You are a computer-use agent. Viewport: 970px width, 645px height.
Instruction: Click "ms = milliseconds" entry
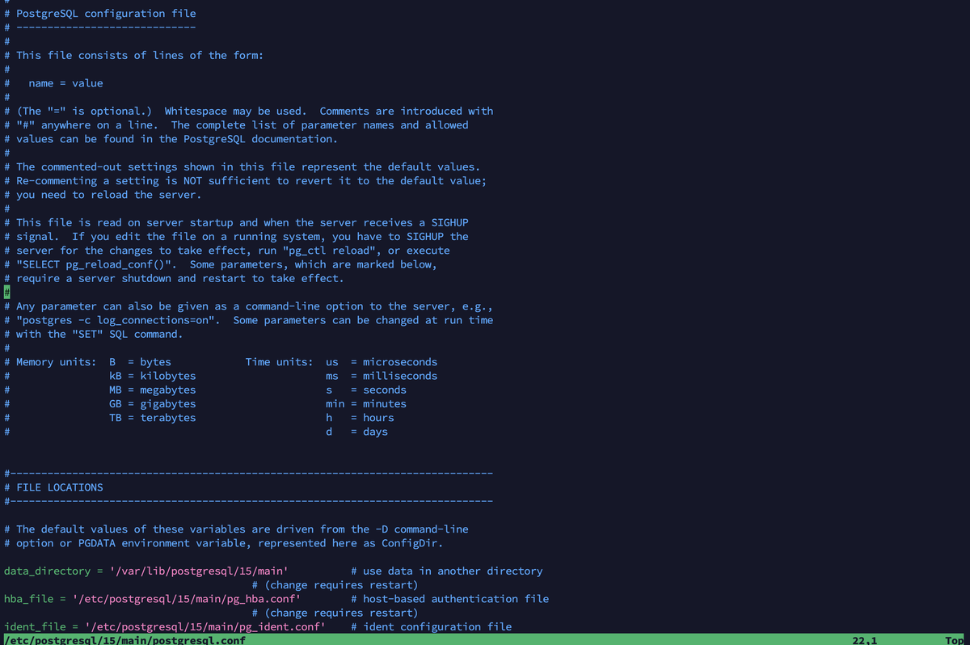click(x=382, y=376)
